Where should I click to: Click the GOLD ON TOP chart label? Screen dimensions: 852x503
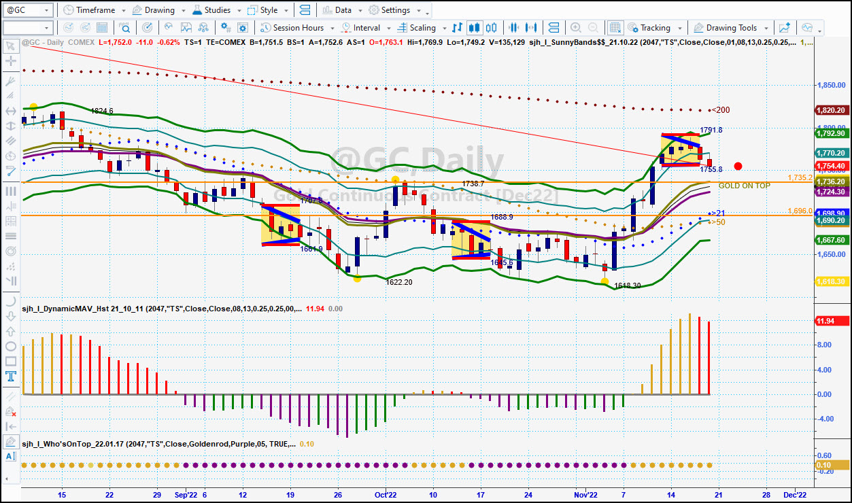click(745, 186)
